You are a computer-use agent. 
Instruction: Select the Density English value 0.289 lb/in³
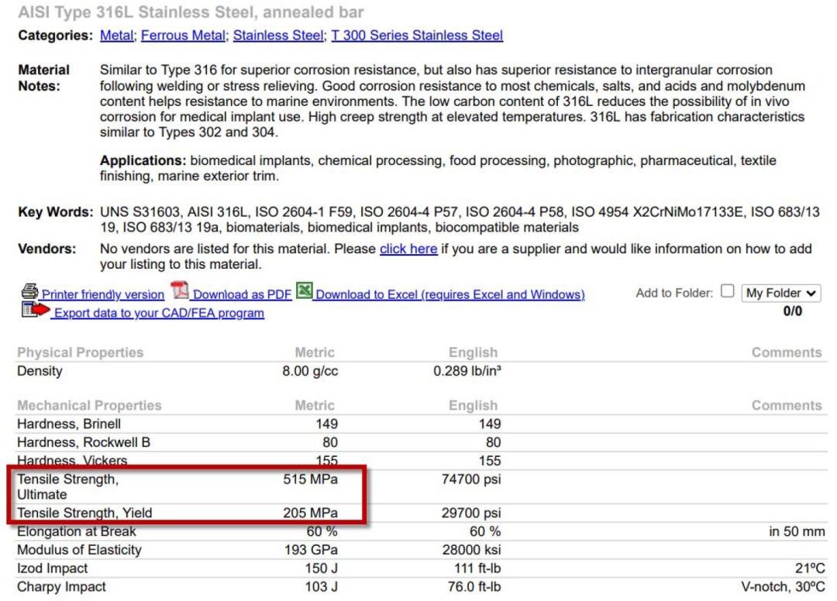coord(467,371)
